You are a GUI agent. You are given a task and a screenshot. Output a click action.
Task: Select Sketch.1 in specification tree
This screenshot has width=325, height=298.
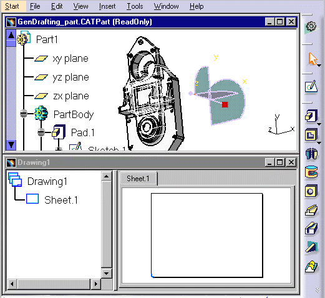(x=107, y=148)
